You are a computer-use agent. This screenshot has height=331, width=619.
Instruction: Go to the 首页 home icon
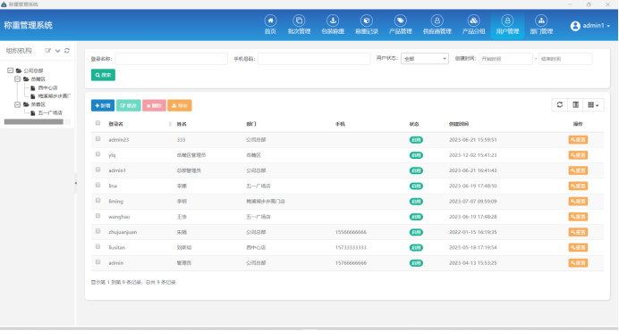point(270,21)
